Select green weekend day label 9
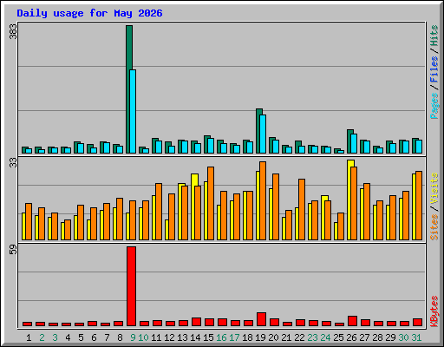This screenshot has width=444, height=347. [133, 337]
